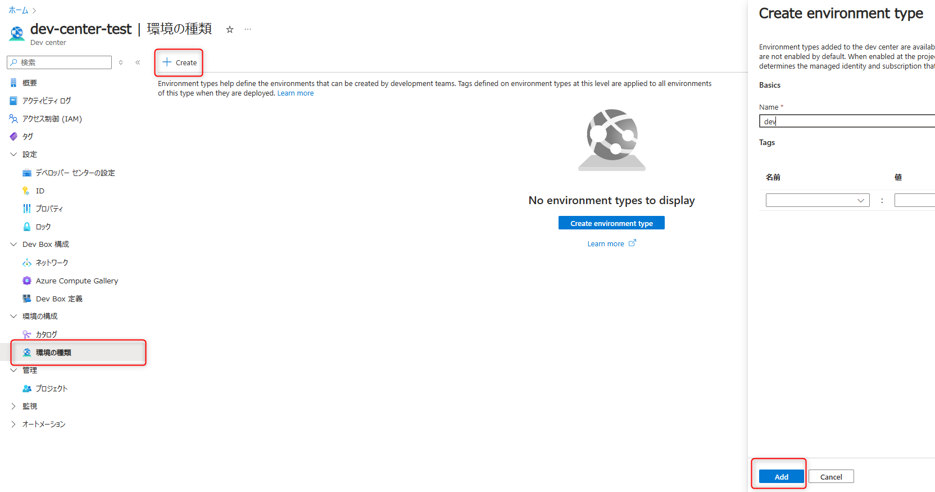The image size is (935, 492).
Task: Go to ホーム breadcrumb
Action: 18,10
